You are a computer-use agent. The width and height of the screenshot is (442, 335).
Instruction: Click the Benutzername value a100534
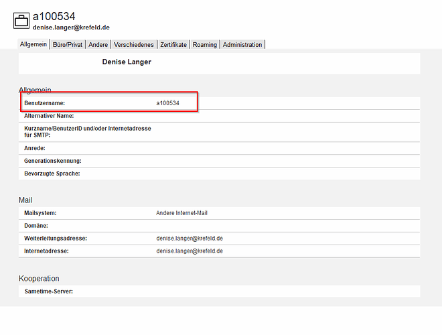coord(167,103)
